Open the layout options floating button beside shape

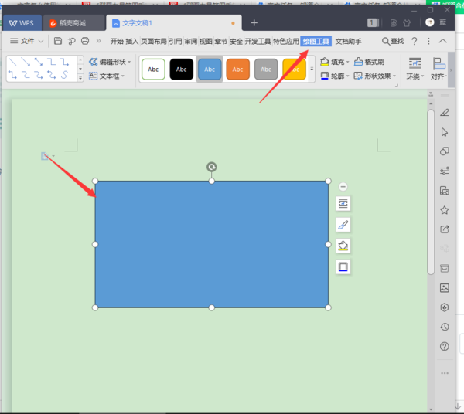pyautogui.click(x=343, y=204)
